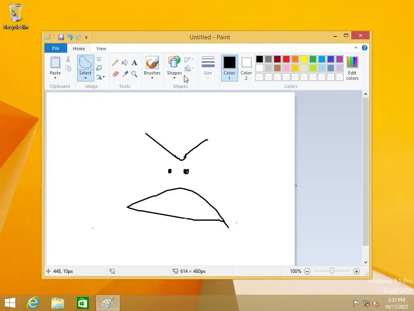Open the Windows Start button

coord(10,302)
